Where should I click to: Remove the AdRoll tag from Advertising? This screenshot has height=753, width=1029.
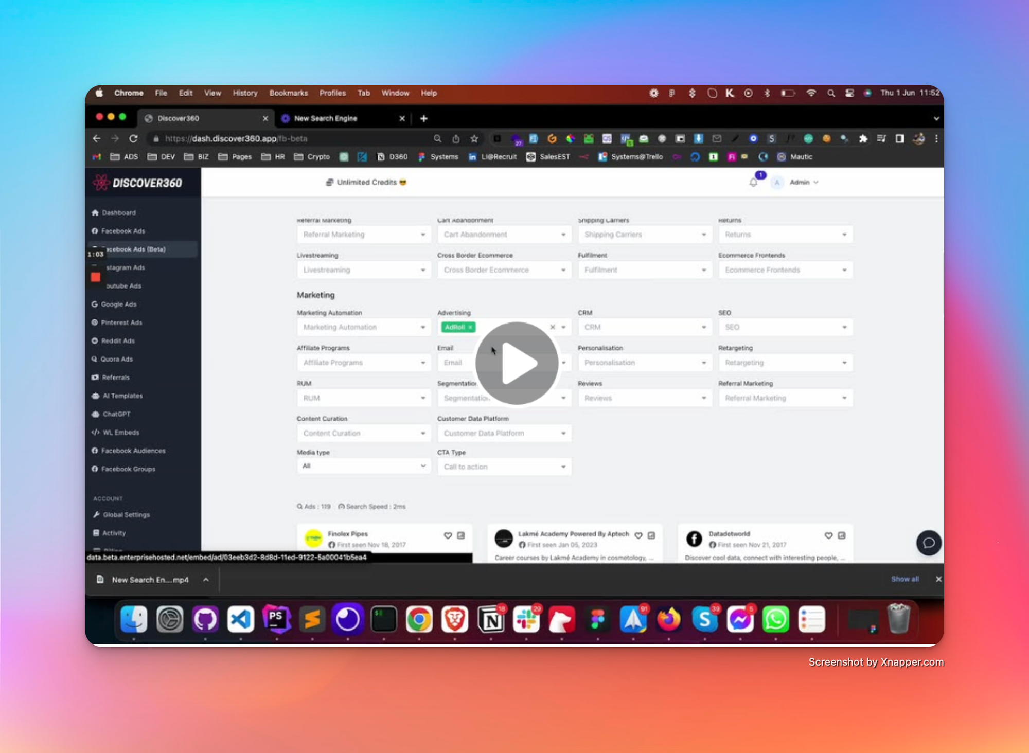tap(470, 327)
